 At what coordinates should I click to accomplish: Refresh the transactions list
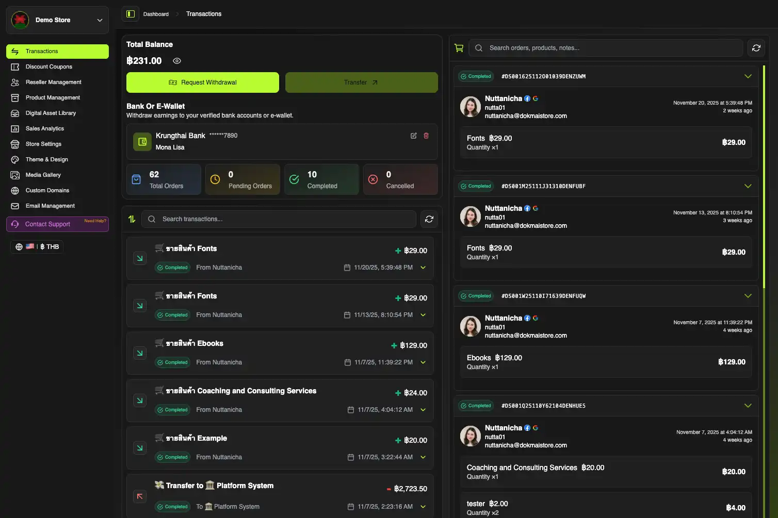[x=429, y=219]
